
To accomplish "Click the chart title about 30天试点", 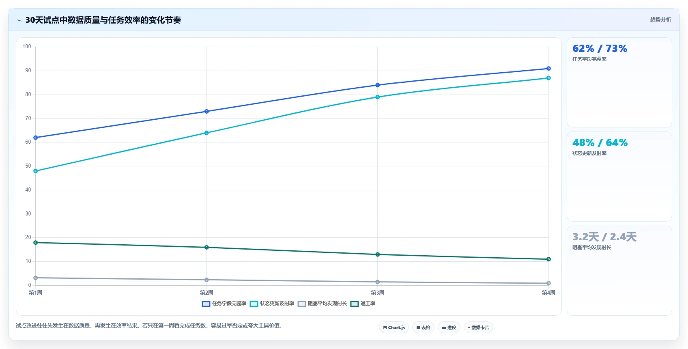I will click(103, 20).
